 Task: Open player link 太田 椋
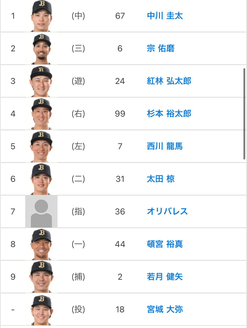point(161,179)
